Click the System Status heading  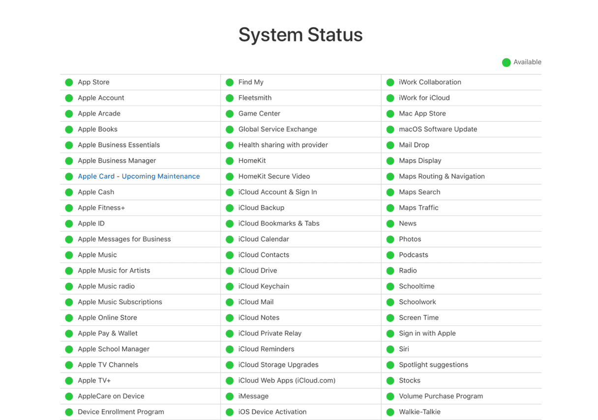300,35
